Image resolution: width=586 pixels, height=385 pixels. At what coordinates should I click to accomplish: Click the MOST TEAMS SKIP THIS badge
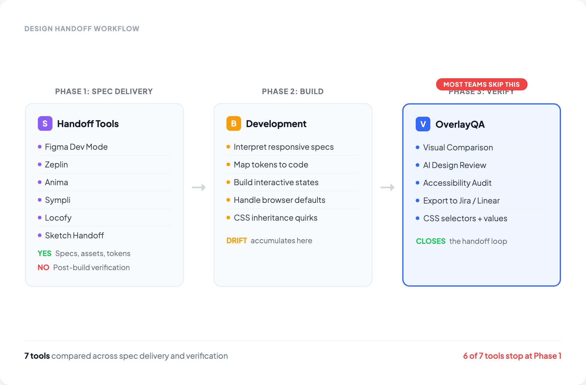click(x=482, y=84)
